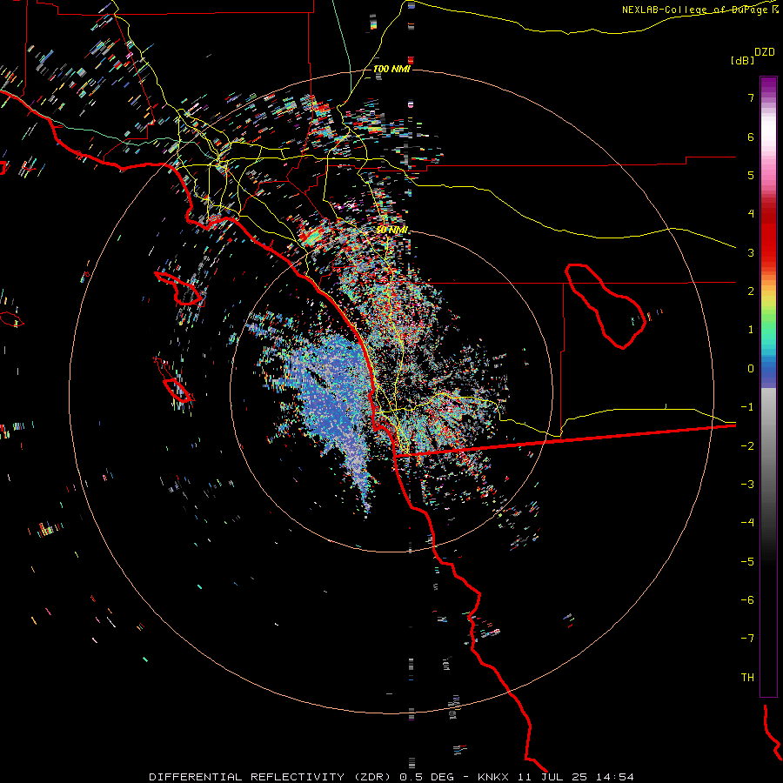Click the KNKX station identifier
The image size is (783, 783).
(x=493, y=777)
